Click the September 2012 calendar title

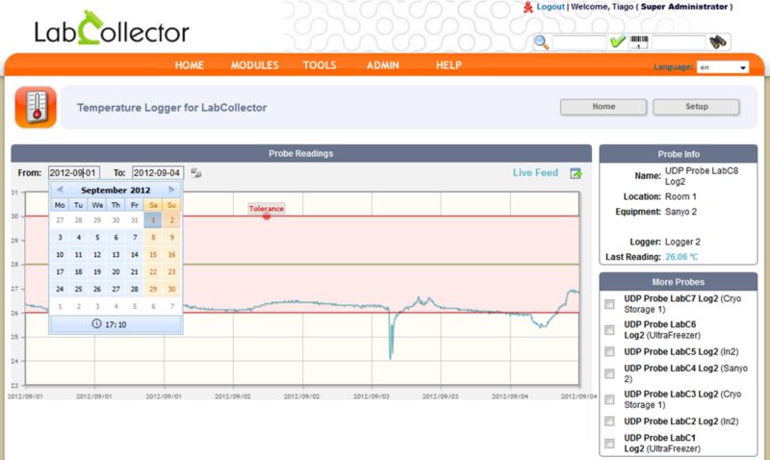click(x=115, y=190)
